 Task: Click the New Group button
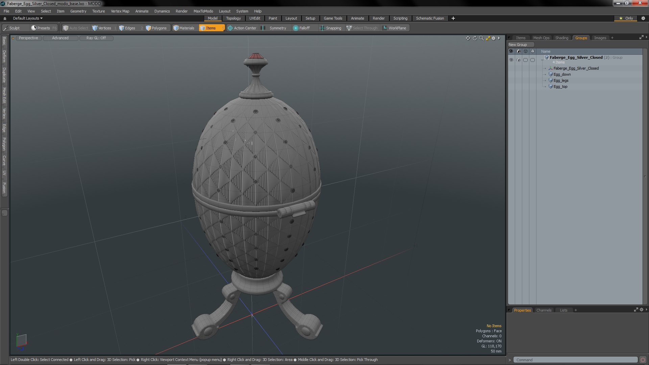pyautogui.click(x=521, y=45)
